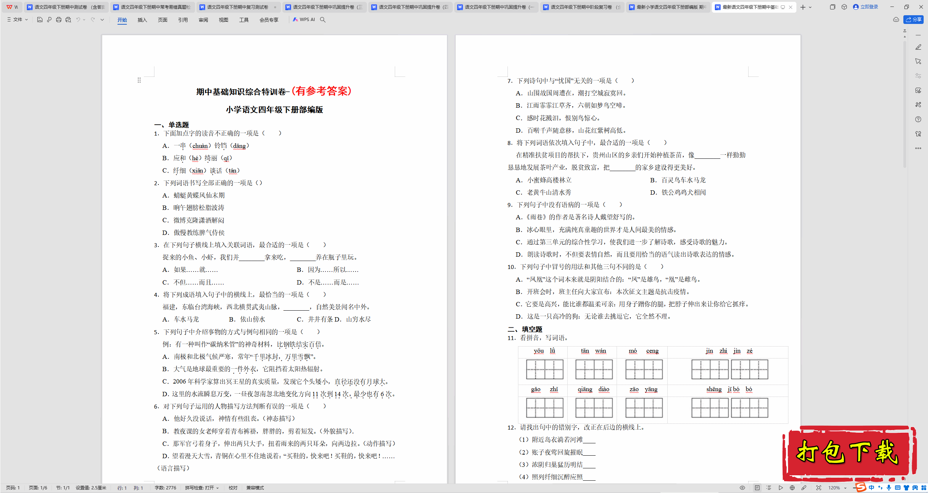Open the Undo history dropdown arrow
This screenshot has width=928, height=493.
click(x=84, y=20)
